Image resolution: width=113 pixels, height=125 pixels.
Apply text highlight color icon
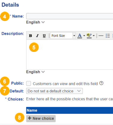pyautogui.click(x=89, y=36)
